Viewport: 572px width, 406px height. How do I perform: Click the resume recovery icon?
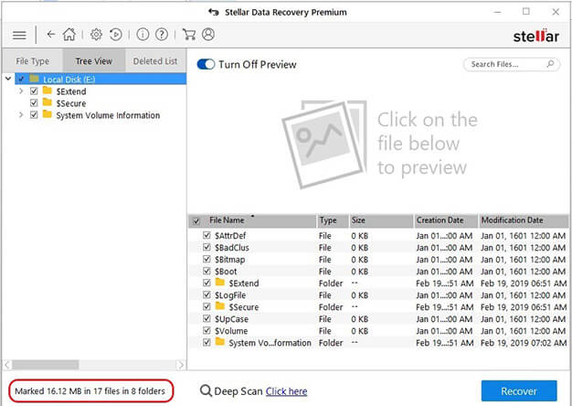(116, 35)
